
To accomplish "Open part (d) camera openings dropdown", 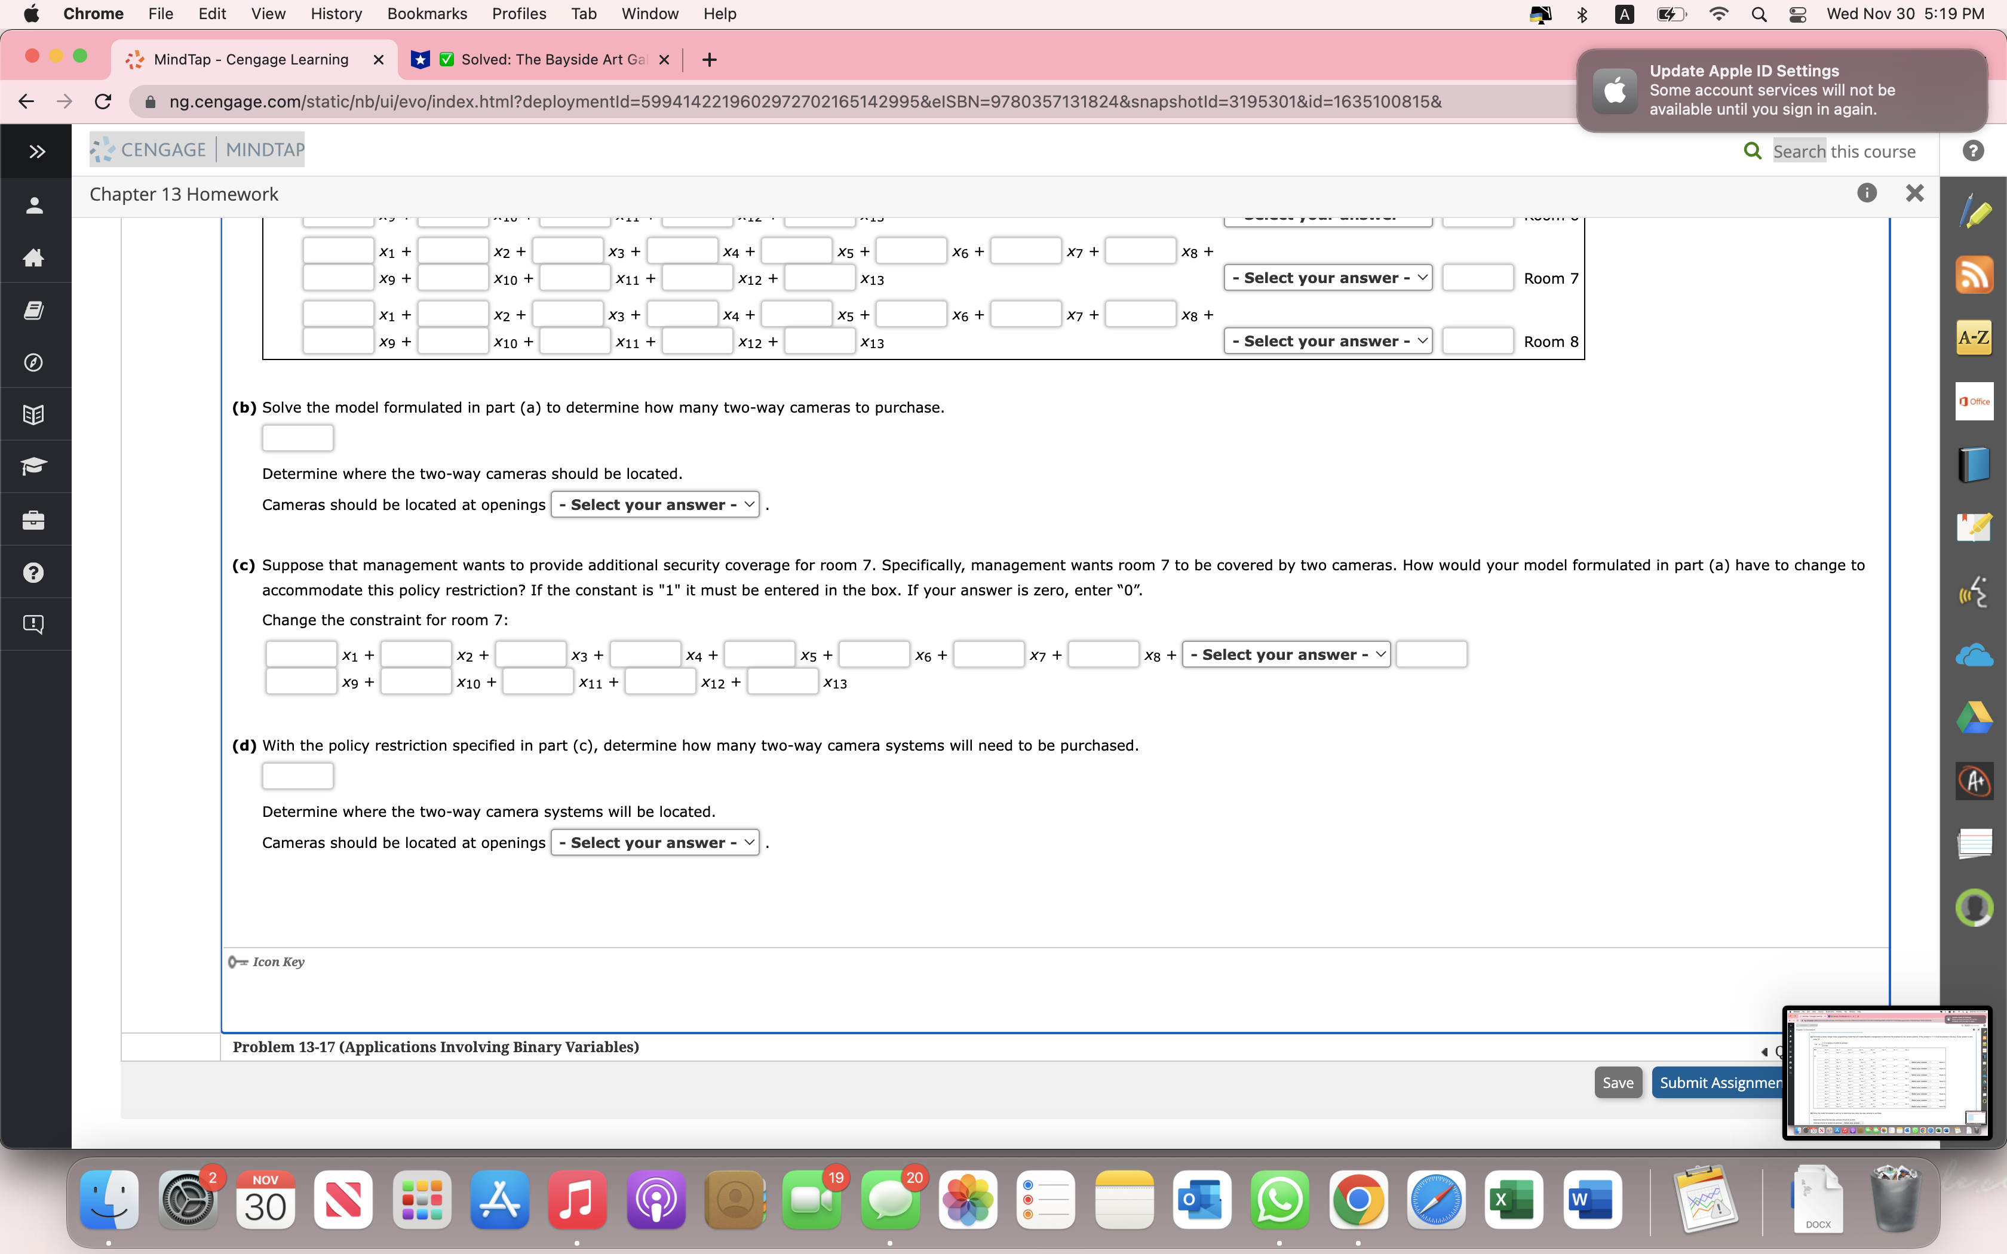I will (x=654, y=843).
